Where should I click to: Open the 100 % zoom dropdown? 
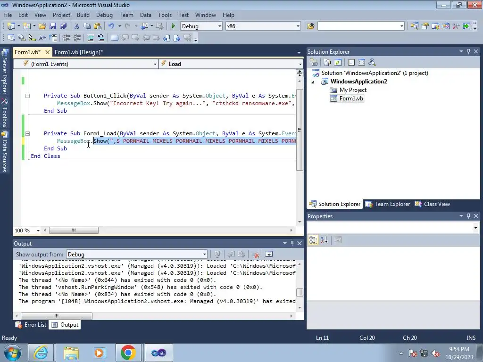[38, 230]
